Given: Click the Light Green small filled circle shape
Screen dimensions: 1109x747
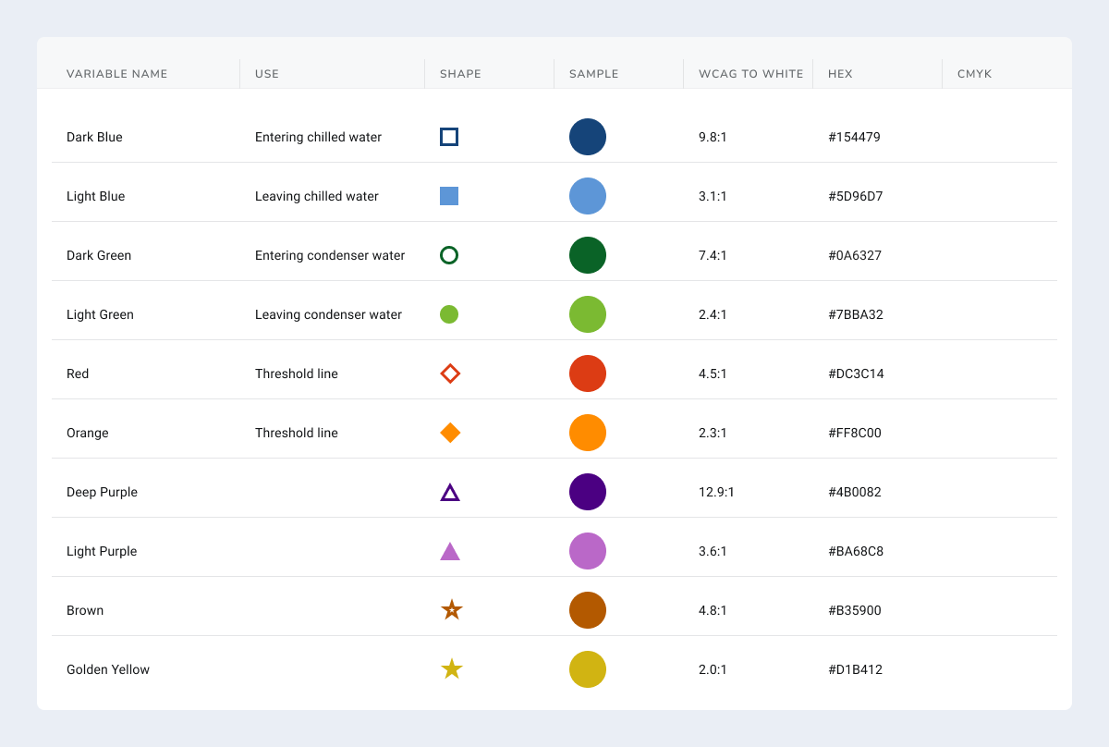Looking at the screenshot, I should click(449, 314).
